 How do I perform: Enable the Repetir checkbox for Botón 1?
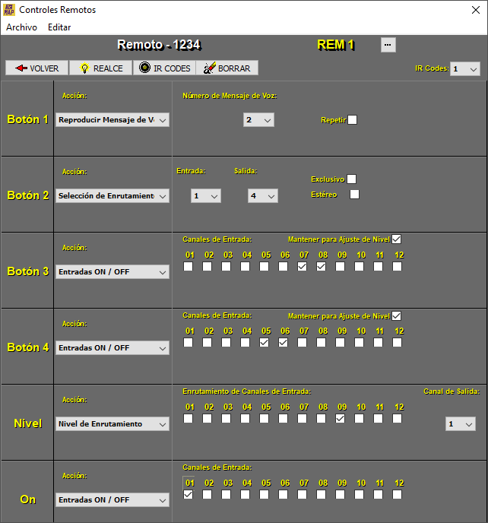[x=352, y=119]
